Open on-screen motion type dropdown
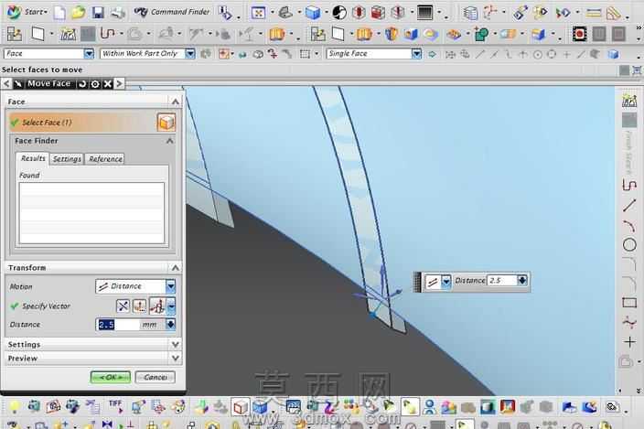 446,282
